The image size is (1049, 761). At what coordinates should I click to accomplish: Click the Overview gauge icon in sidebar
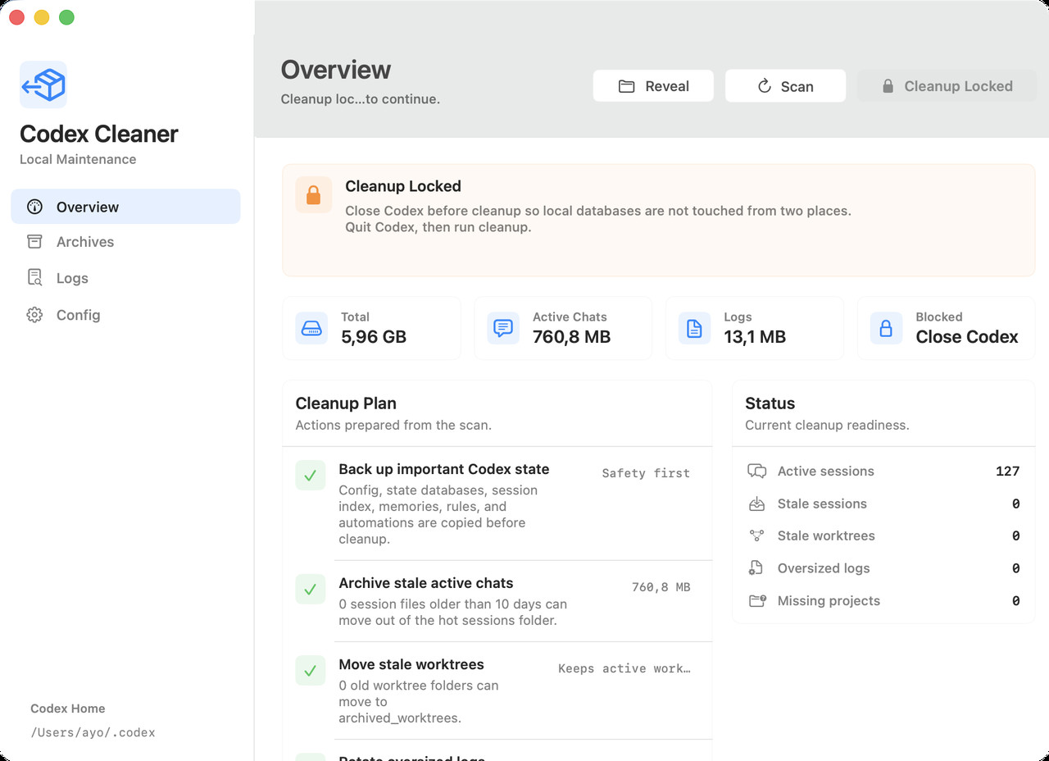coord(34,207)
